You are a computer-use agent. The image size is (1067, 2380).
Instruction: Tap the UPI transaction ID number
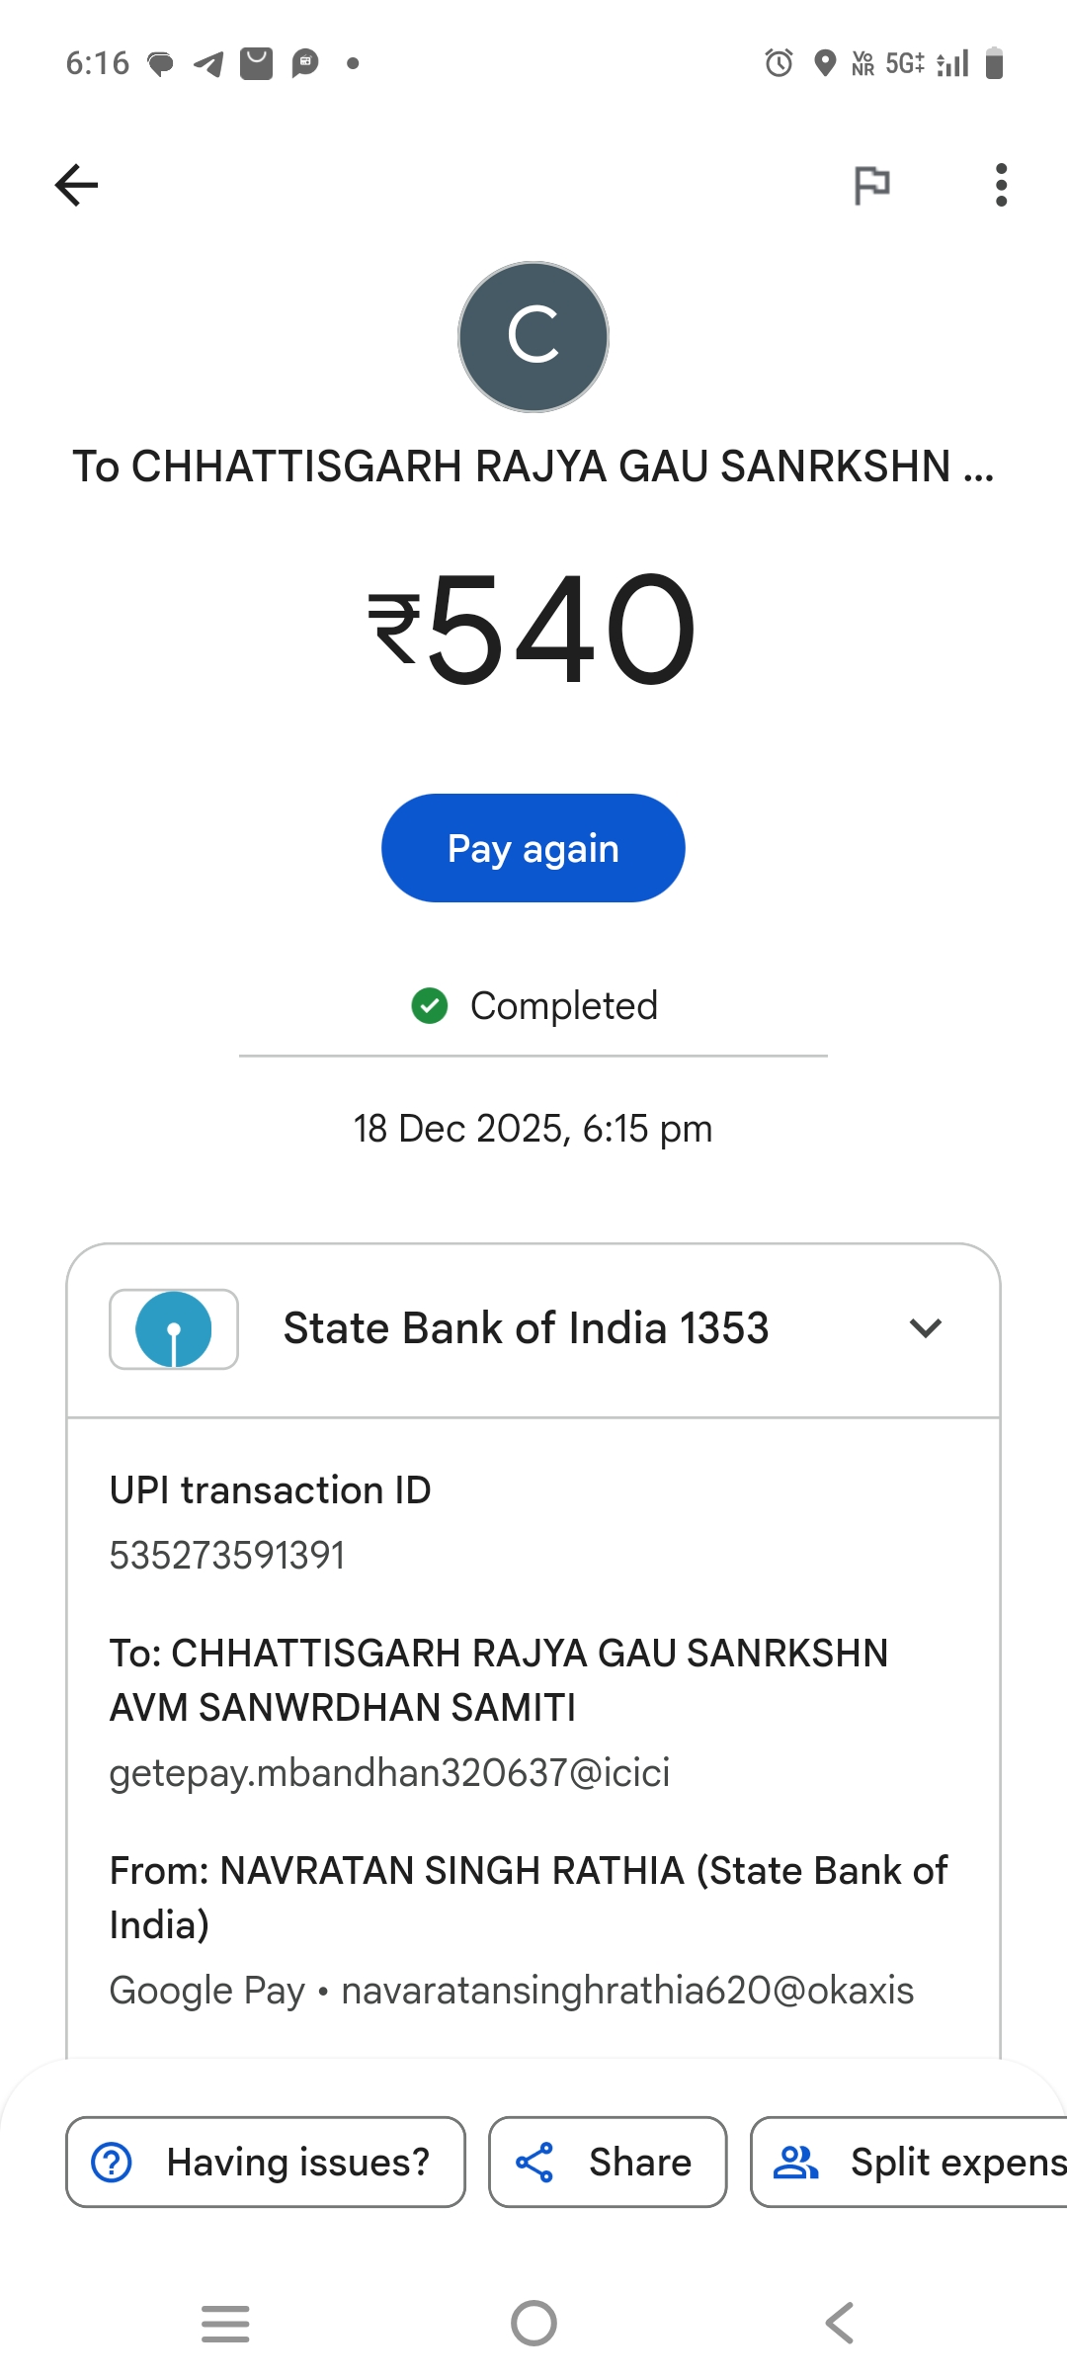tap(227, 1556)
